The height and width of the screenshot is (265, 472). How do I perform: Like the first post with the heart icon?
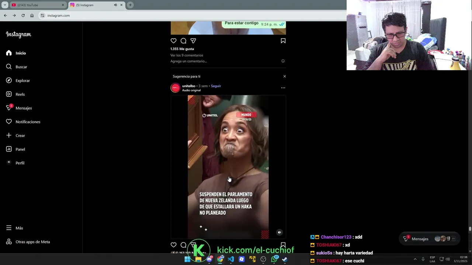(x=173, y=41)
